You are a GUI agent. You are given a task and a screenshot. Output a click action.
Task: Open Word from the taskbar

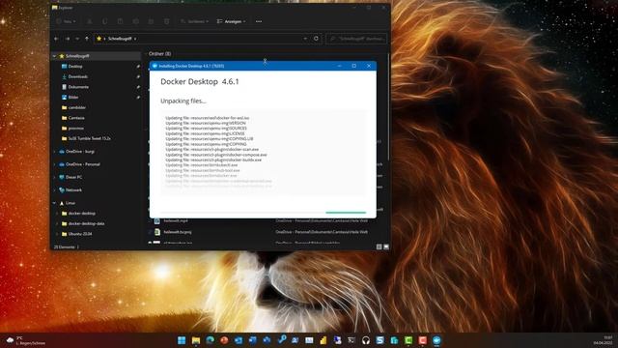(x=253, y=340)
